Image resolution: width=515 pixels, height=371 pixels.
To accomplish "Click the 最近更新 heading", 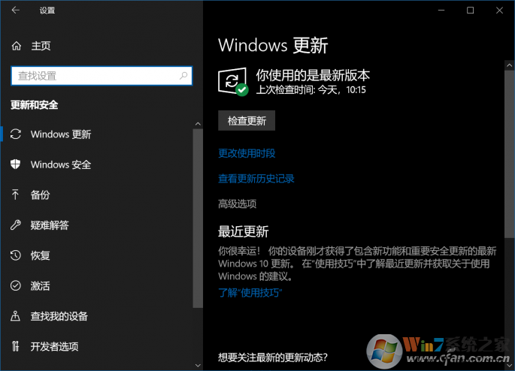I will click(x=244, y=231).
